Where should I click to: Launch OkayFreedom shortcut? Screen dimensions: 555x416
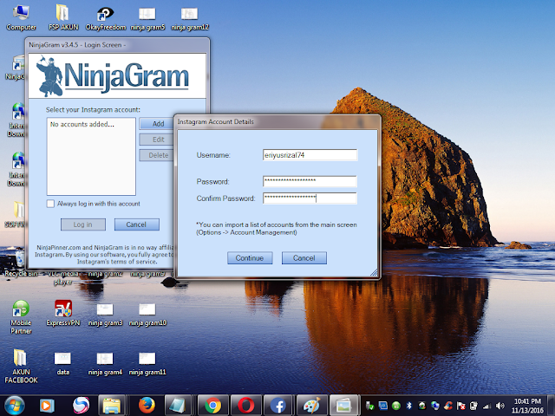click(106, 17)
